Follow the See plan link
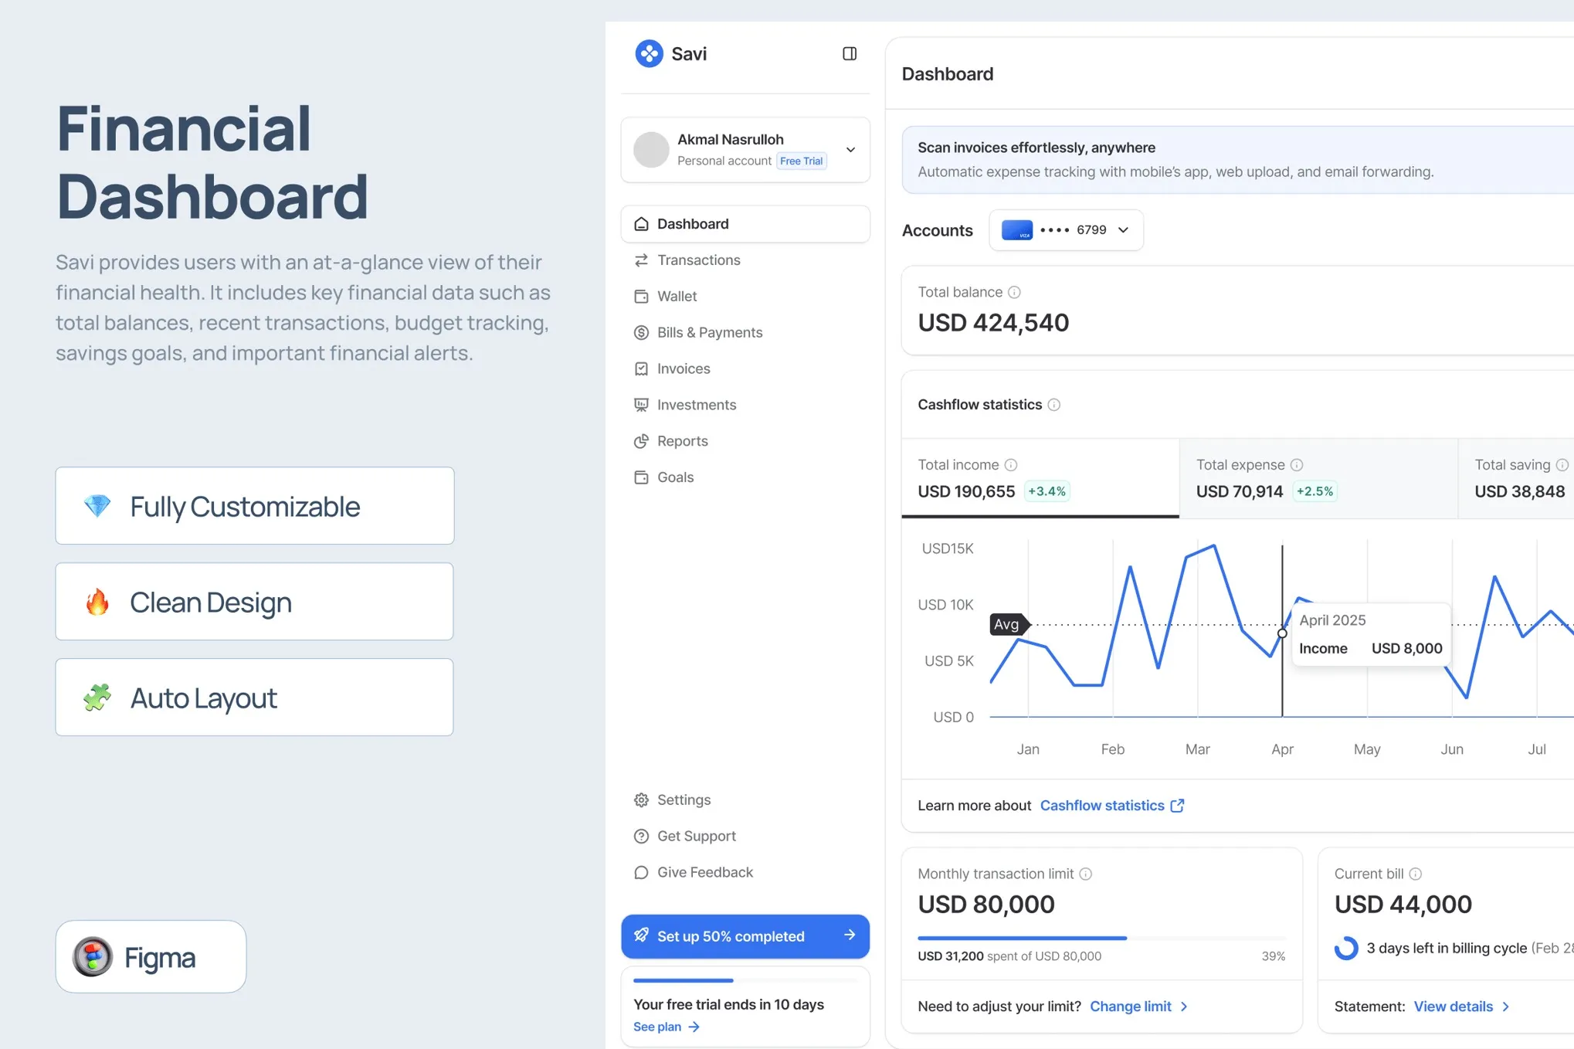This screenshot has width=1574, height=1049. tap(666, 1027)
